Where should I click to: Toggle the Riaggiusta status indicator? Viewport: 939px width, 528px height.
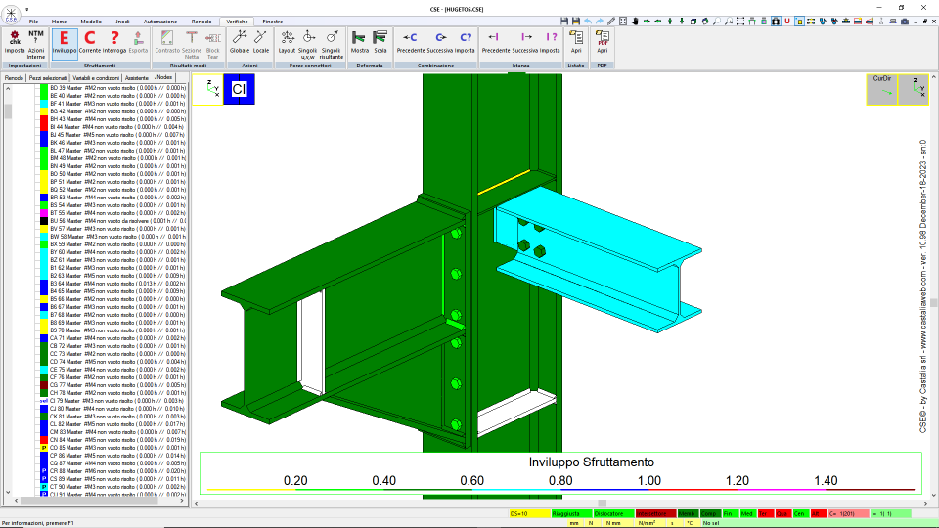click(570, 513)
